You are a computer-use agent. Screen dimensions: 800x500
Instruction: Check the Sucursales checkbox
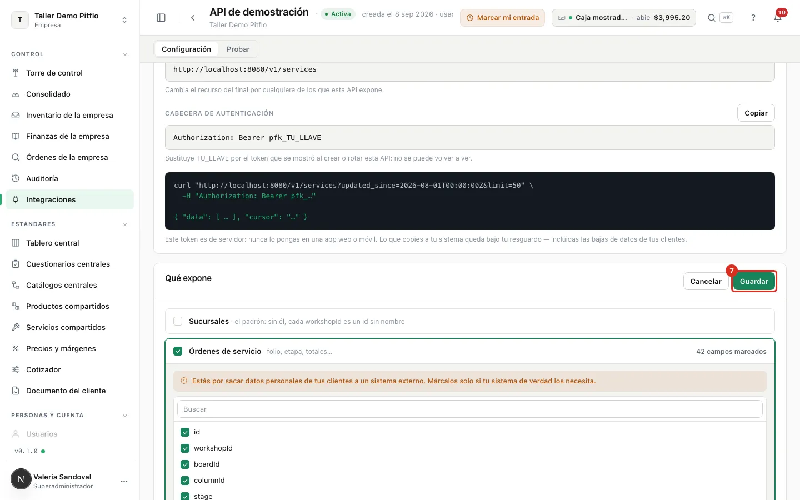point(178,321)
